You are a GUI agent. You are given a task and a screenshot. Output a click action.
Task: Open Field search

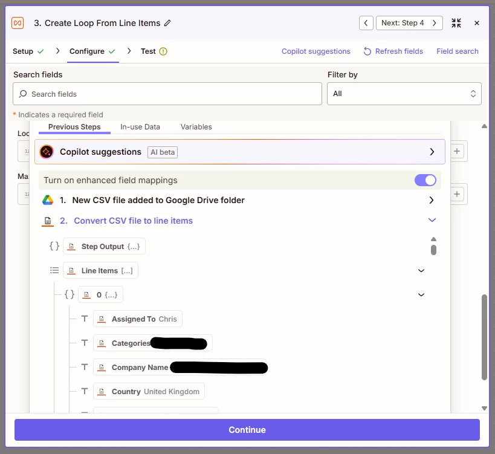[457, 51]
